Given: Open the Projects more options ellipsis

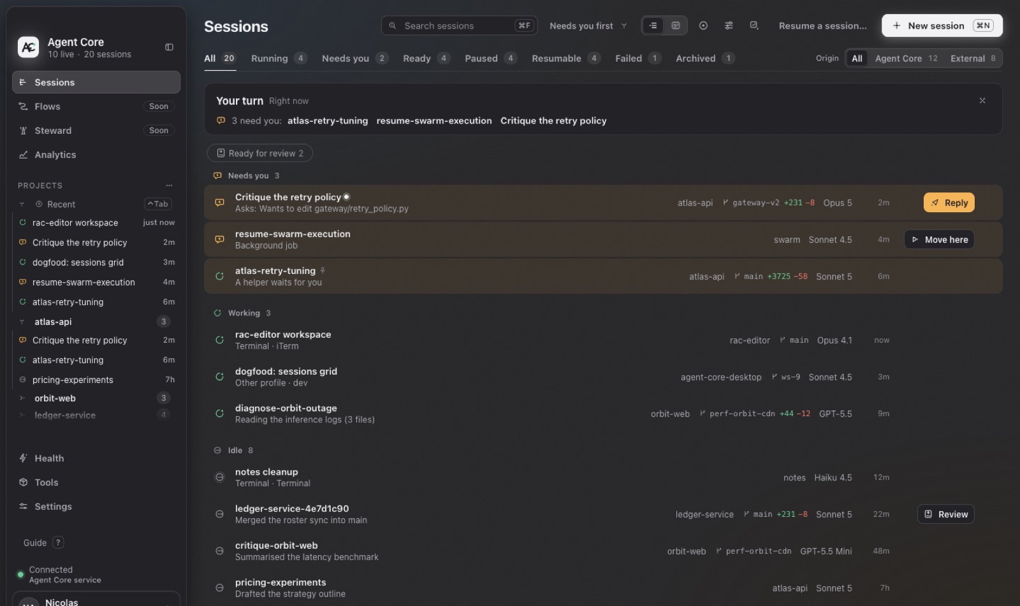Looking at the screenshot, I should click(169, 185).
